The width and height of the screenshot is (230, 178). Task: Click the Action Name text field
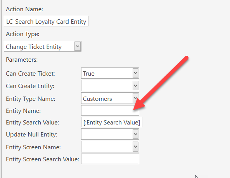(46, 21)
